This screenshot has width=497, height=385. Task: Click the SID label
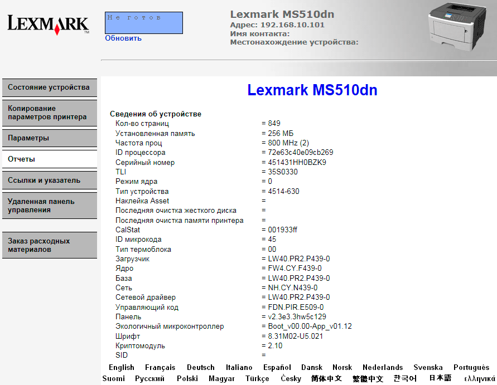tap(122, 355)
